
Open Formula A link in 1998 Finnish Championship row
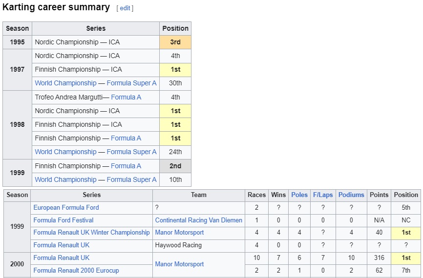pyautogui.click(x=126, y=138)
